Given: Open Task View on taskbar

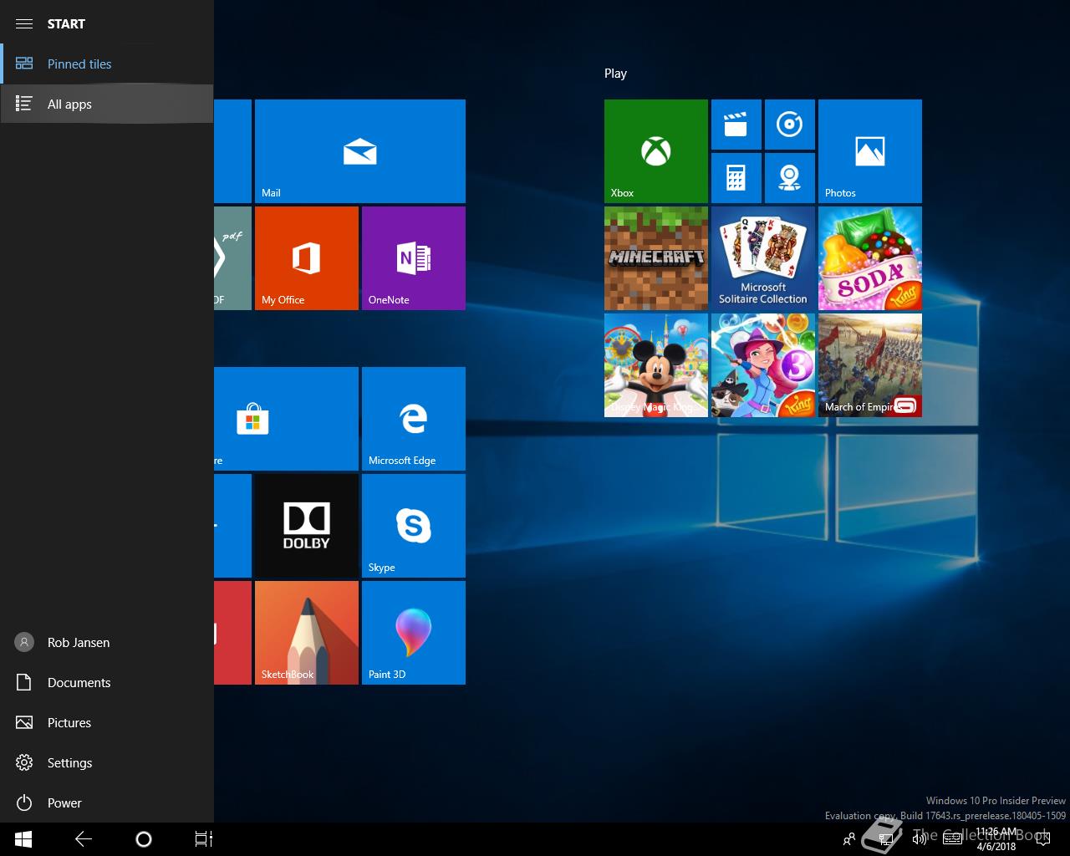Looking at the screenshot, I should point(204,839).
